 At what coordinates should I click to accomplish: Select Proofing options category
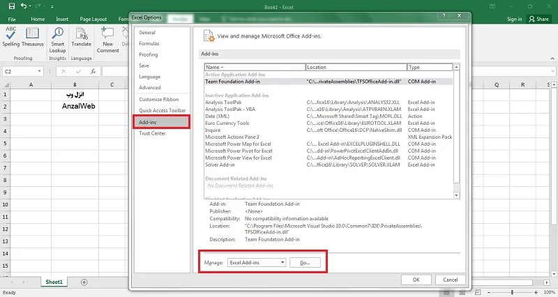(x=161, y=54)
